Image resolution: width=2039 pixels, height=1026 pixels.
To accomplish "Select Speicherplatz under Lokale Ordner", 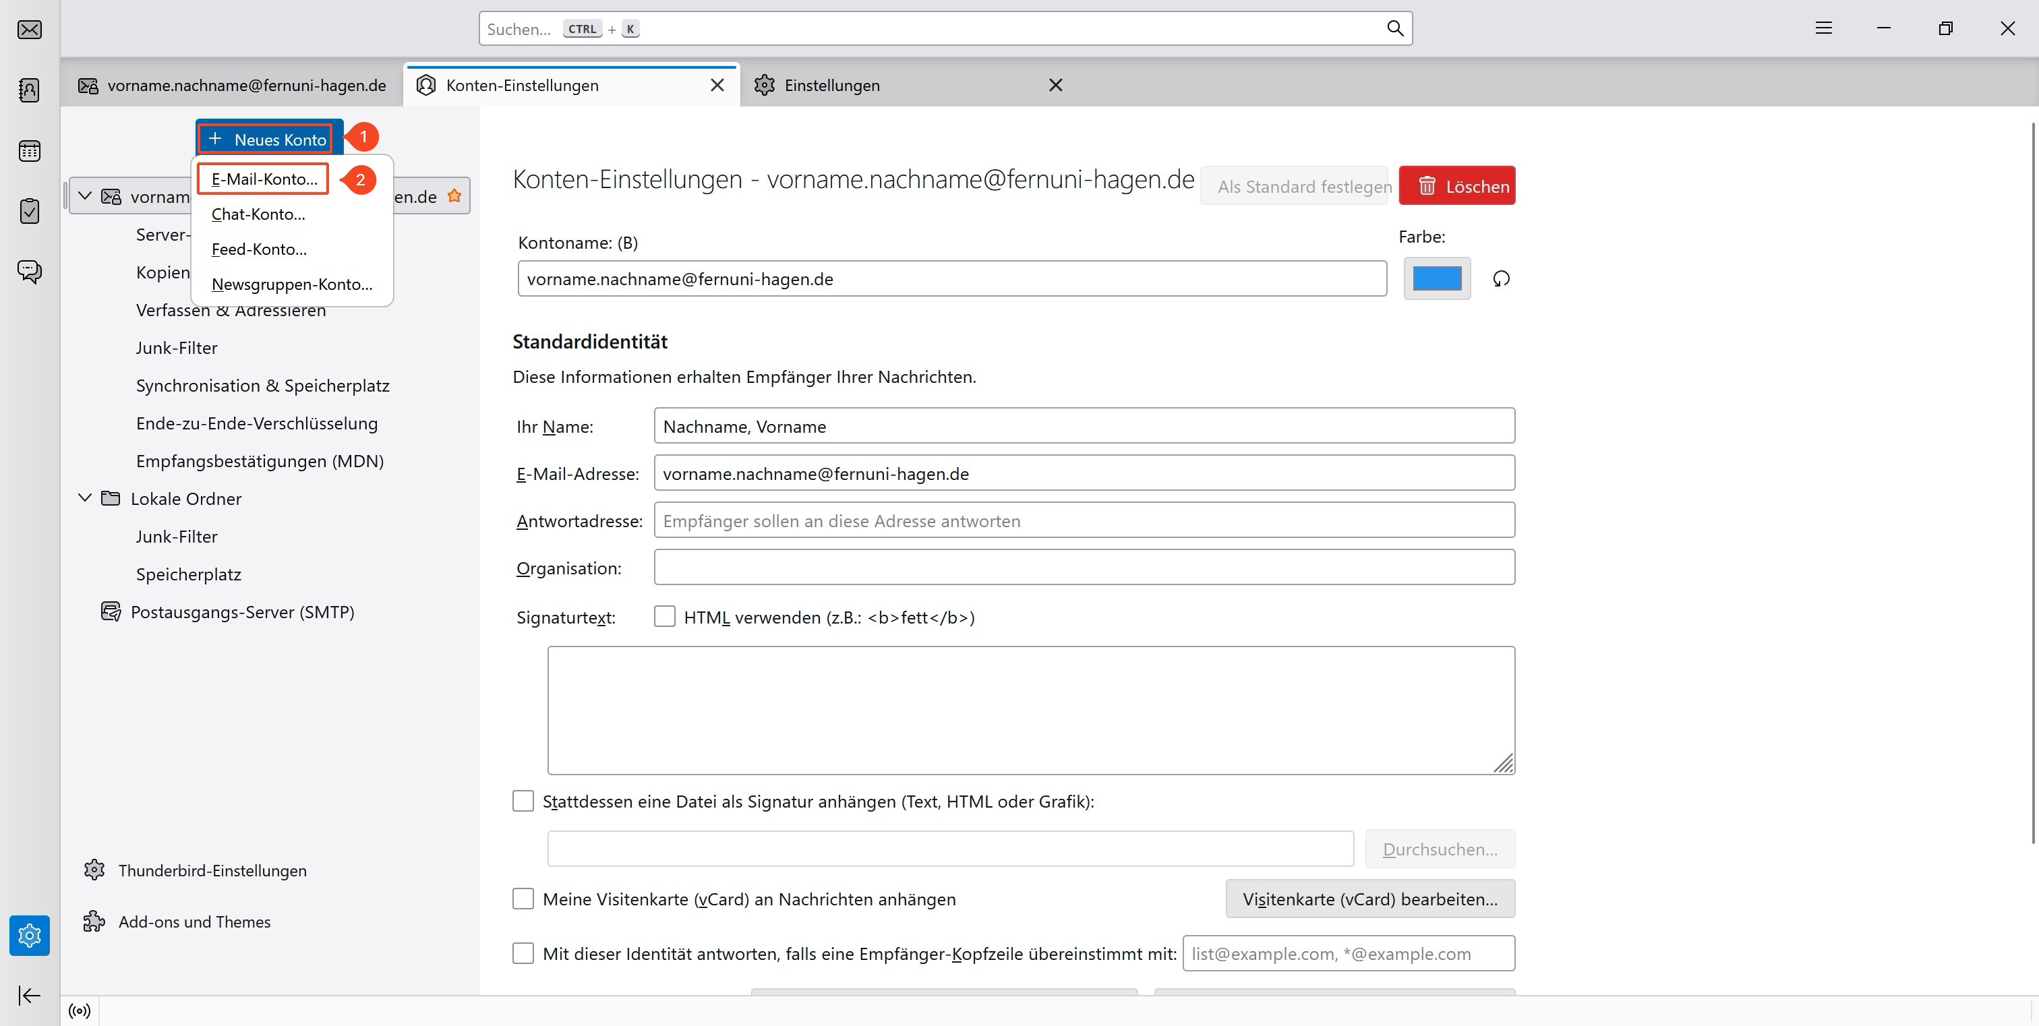I will coord(188,574).
